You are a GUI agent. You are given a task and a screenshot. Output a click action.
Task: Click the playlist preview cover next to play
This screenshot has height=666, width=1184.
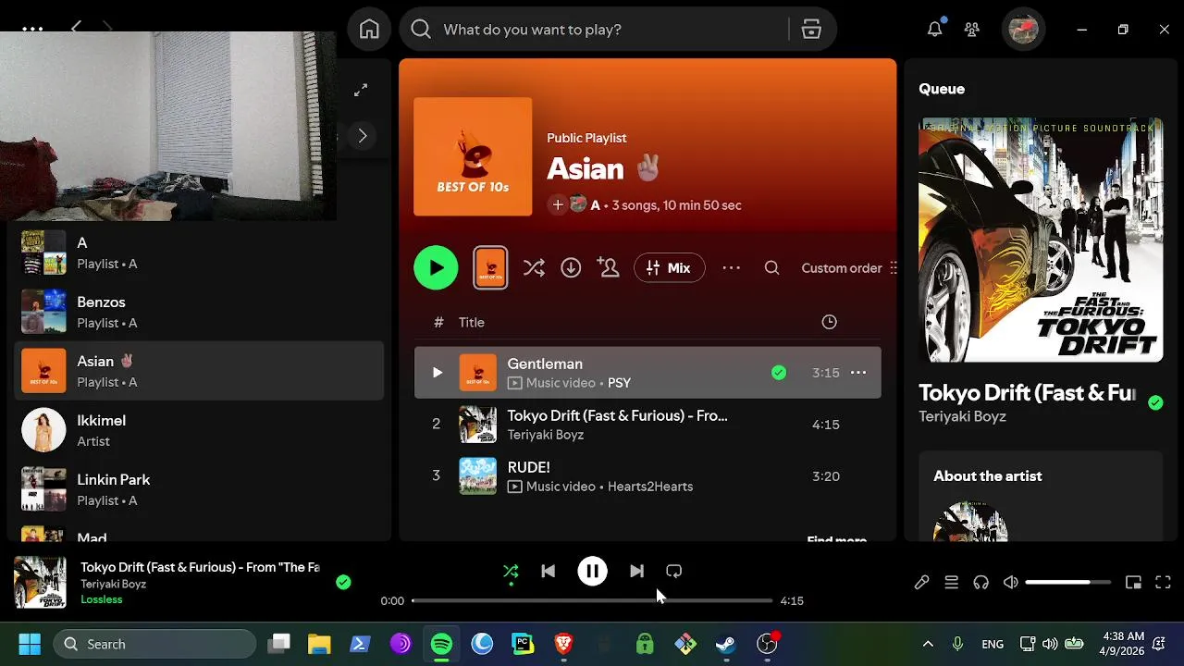tap(490, 268)
